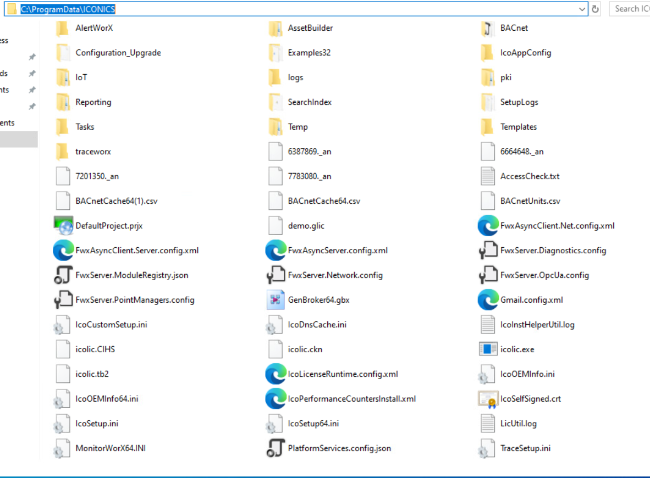
Task: Select file IcoOEMInfo64.ini
Action: click(x=107, y=399)
